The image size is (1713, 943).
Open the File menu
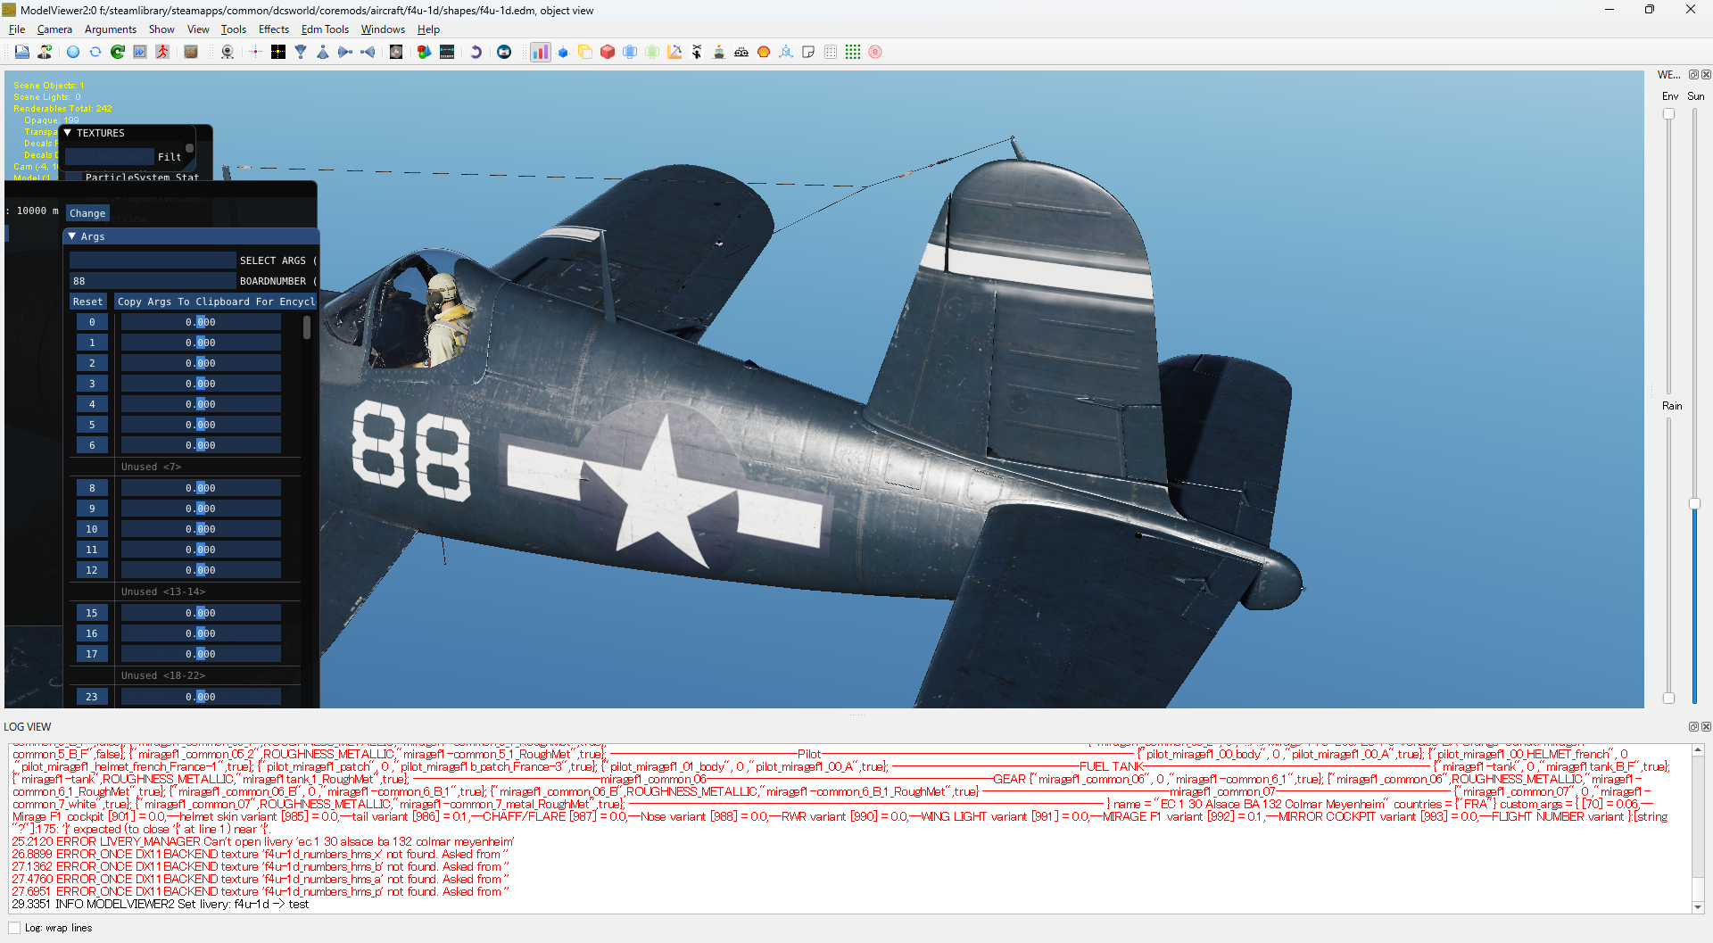tap(17, 29)
